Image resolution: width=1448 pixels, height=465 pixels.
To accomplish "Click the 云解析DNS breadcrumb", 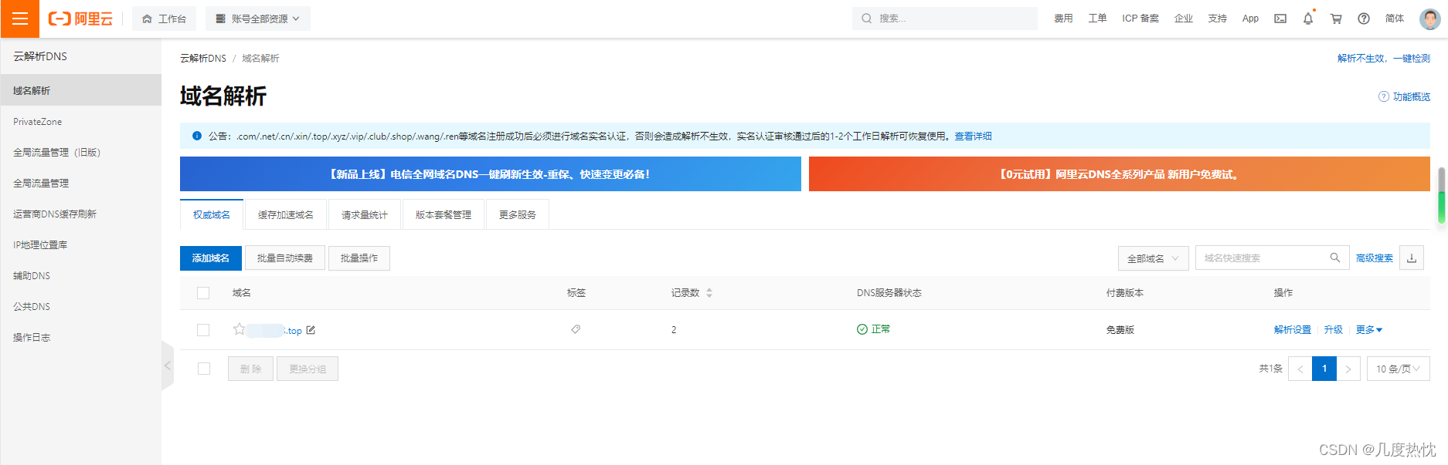I will pyautogui.click(x=203, y=59).
